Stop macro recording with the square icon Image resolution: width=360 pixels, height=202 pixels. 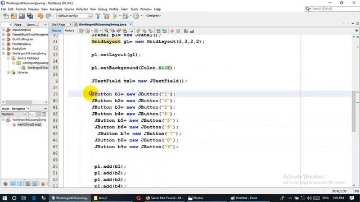(x=178, y=31)
